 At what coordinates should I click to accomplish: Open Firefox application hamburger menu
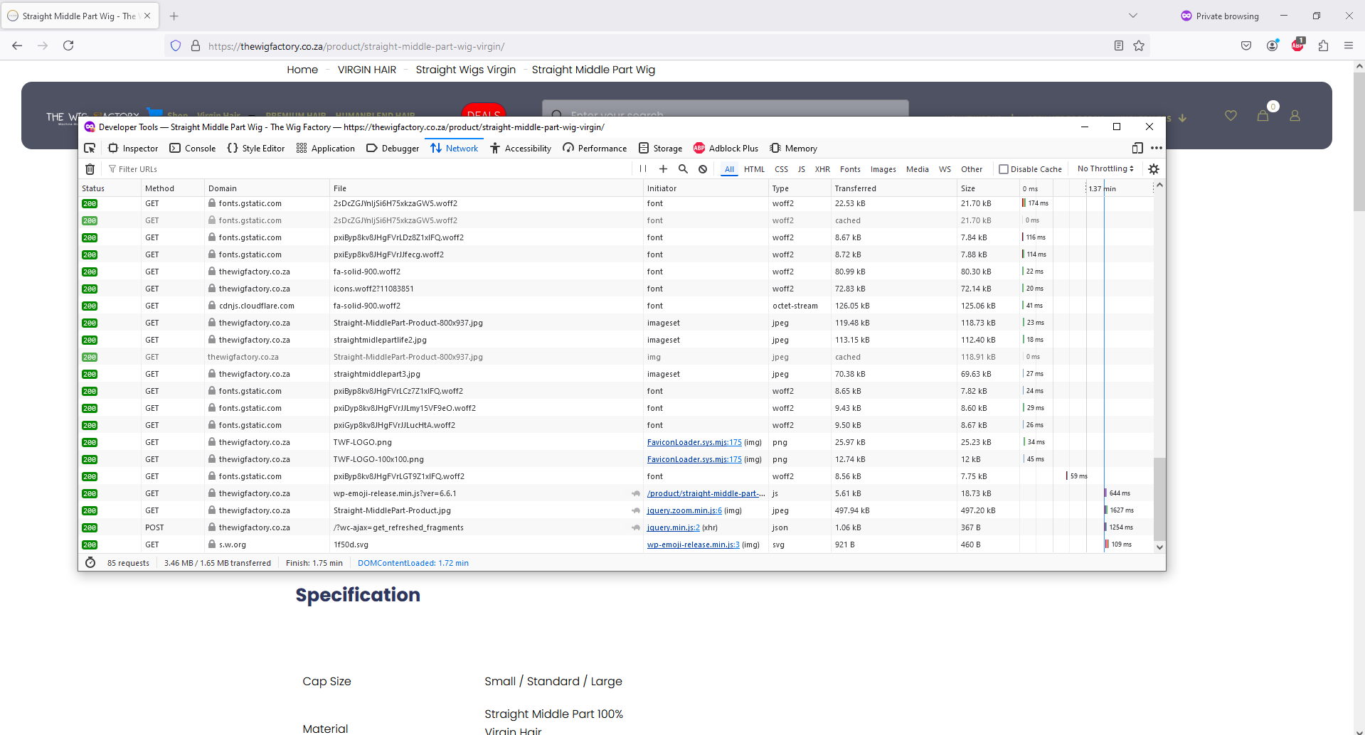coord(1349,45)
